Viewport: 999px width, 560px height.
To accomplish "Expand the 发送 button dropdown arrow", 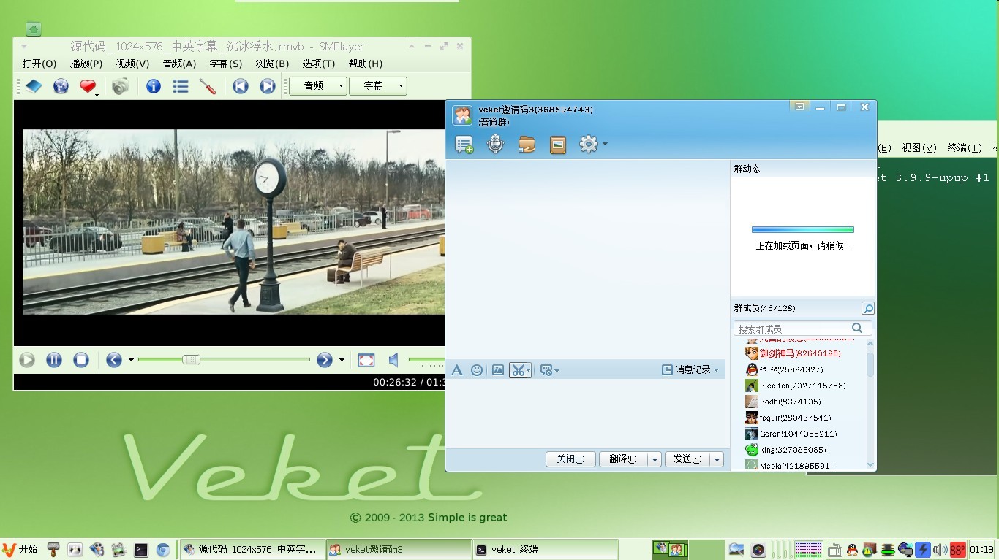I will click(x=717, y=459).
